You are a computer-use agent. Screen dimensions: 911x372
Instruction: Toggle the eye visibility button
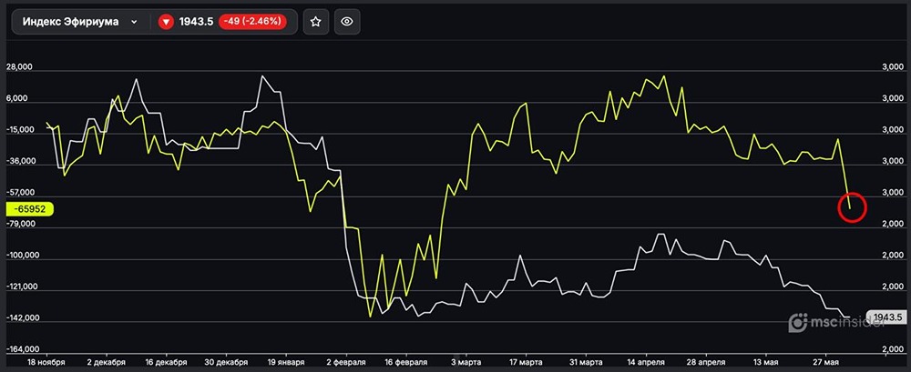[347, 22]
